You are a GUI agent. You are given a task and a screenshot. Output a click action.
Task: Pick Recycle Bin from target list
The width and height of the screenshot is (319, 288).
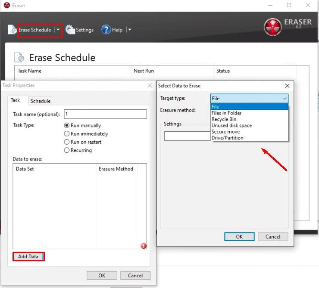tap(249, 119)
